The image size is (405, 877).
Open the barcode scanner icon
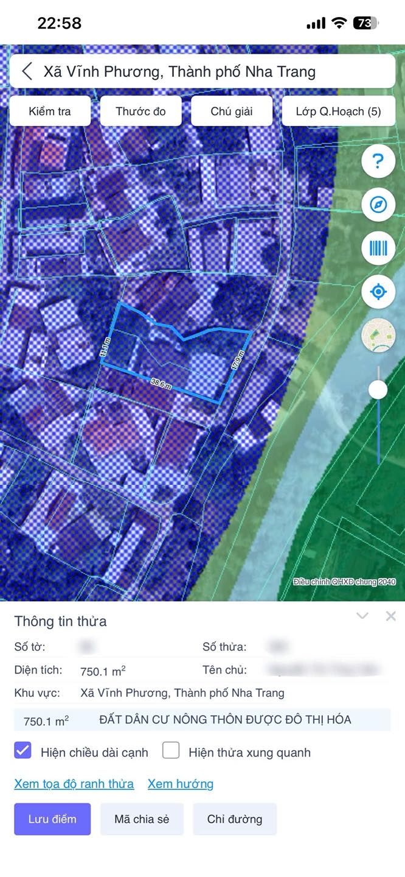click(378, 248)
